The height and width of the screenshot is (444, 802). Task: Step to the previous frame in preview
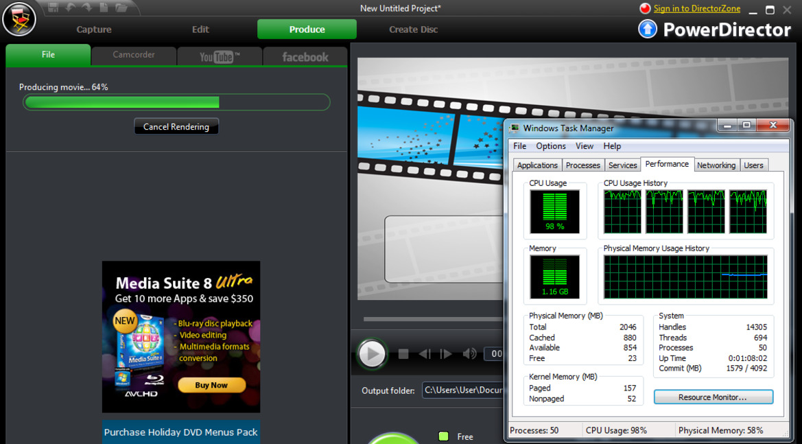[424, 353]
